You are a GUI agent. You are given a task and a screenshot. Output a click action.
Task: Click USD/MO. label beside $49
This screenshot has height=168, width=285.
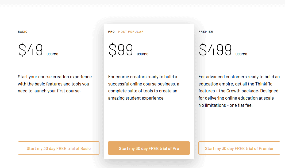coord(53,54)
